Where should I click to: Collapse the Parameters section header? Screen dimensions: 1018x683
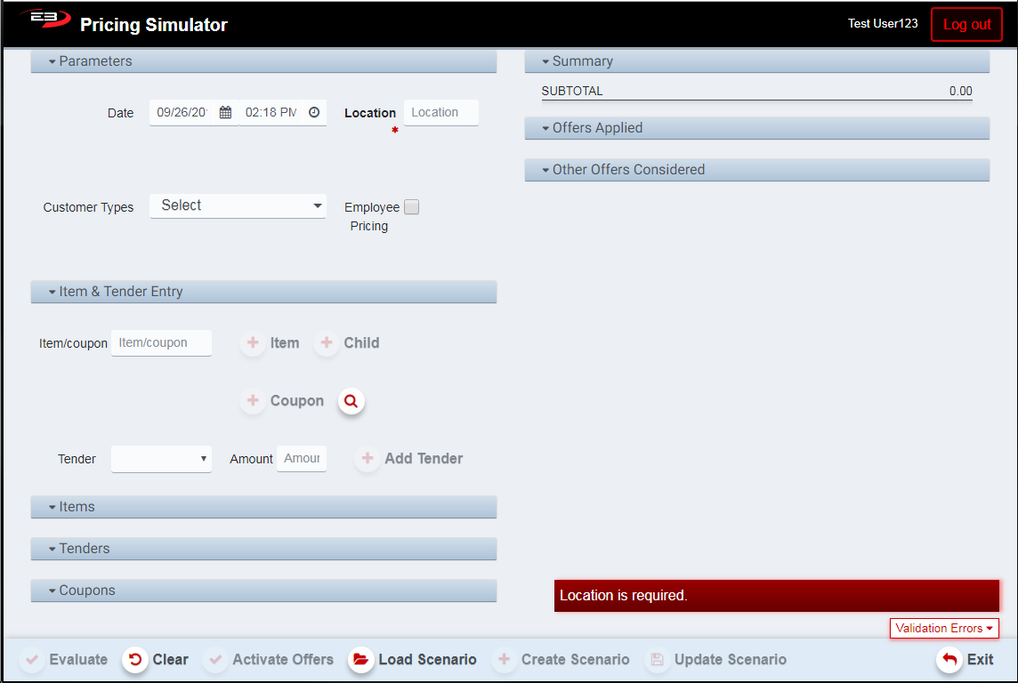(263, 61)
